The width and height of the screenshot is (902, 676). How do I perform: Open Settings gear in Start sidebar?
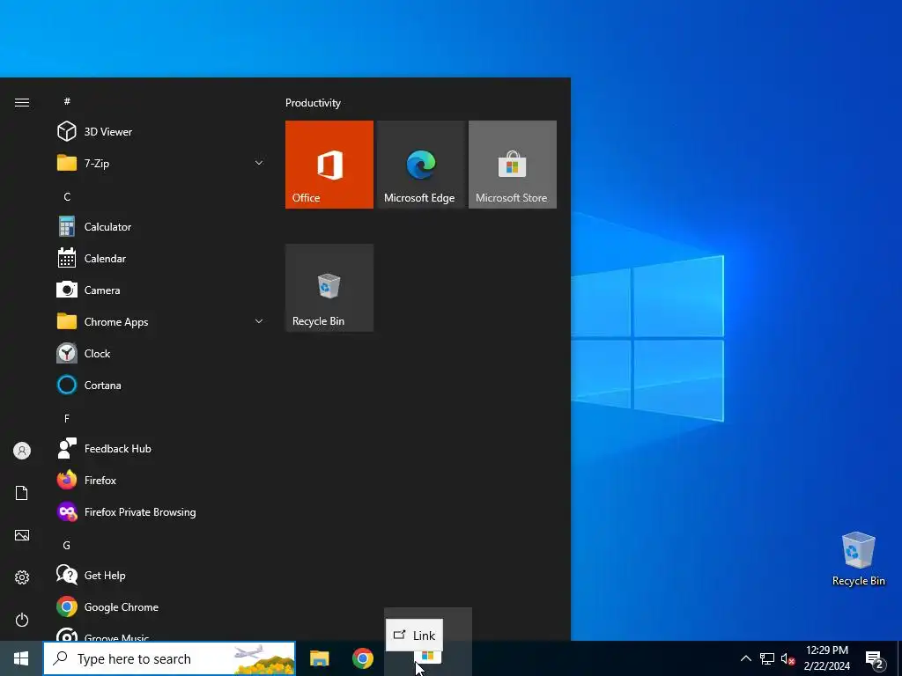[x=22, y=577]
